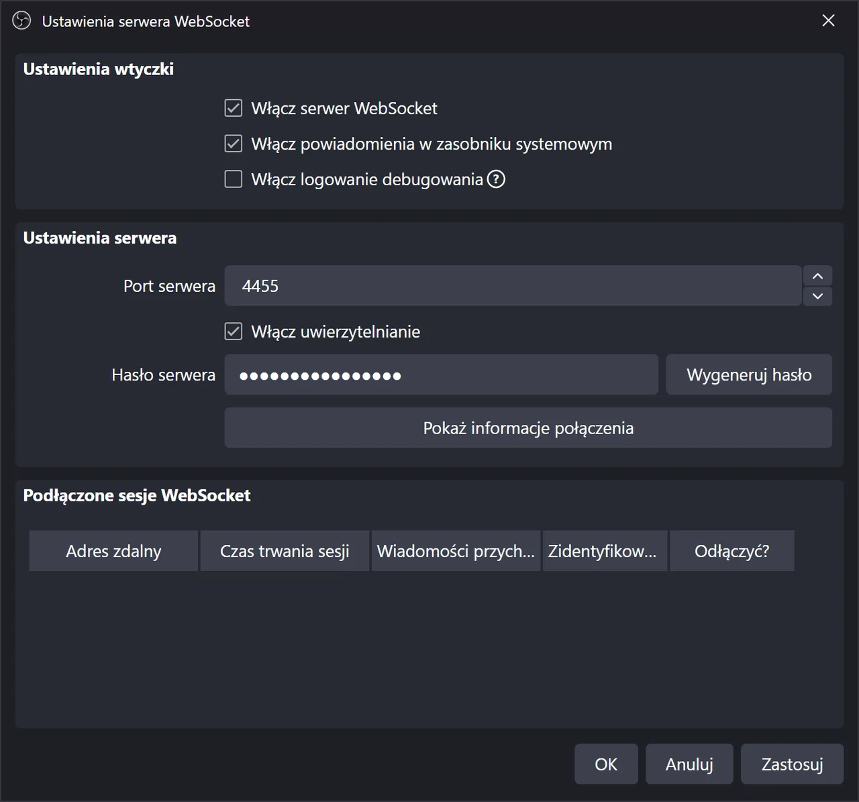Viewport: 859px width, 802px height.
Task: Select 'Zidentyfikow...' column header
Action: (605, 551)
